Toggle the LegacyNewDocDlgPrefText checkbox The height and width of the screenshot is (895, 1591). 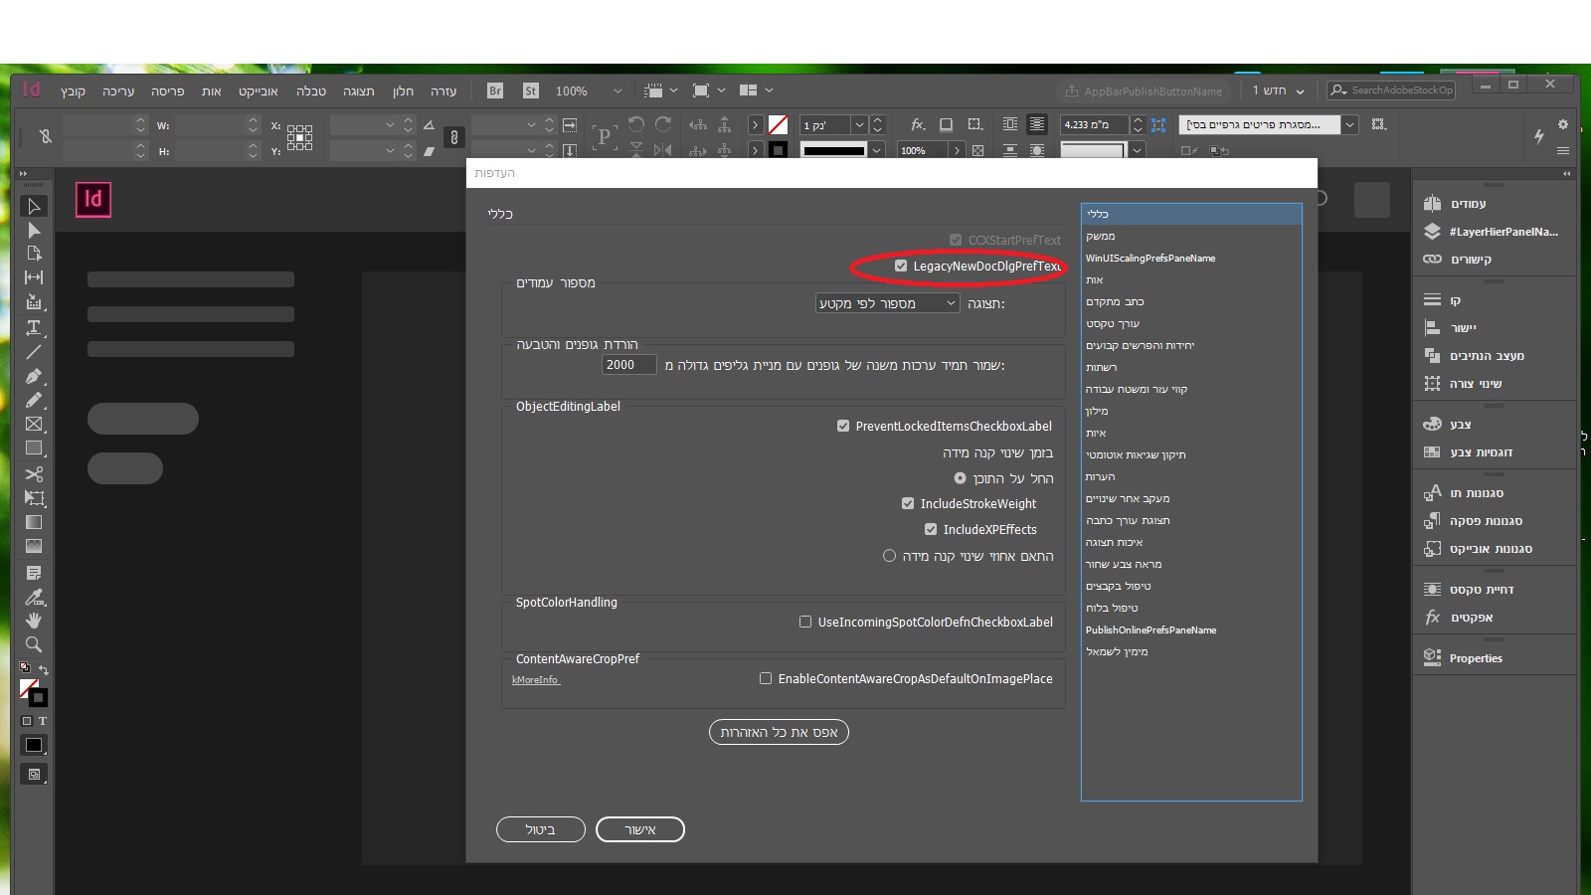tap(901, 267)
